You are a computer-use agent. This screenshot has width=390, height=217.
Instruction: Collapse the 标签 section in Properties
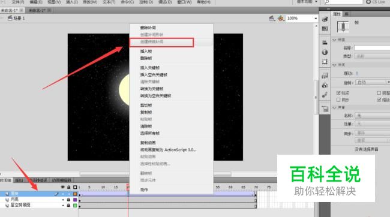334,40
